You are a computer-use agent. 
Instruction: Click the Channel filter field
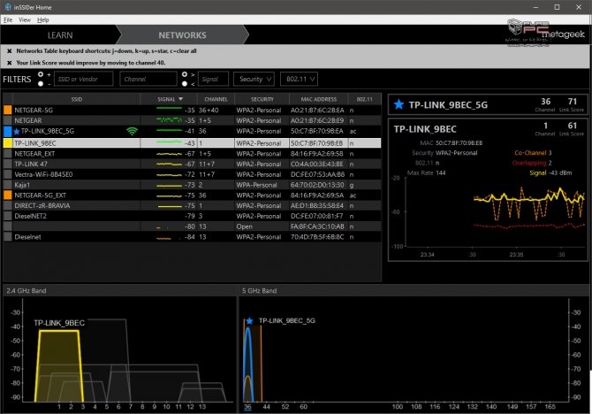point(148,79)
